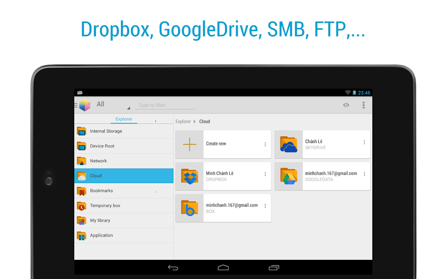Focus the Type to filter field
The height and width of the screenshot is (279, 447).
point(165,105)
